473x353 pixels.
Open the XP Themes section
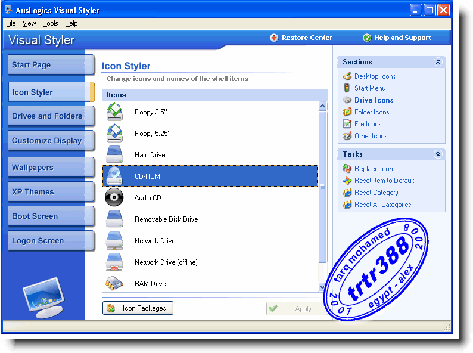51,192
